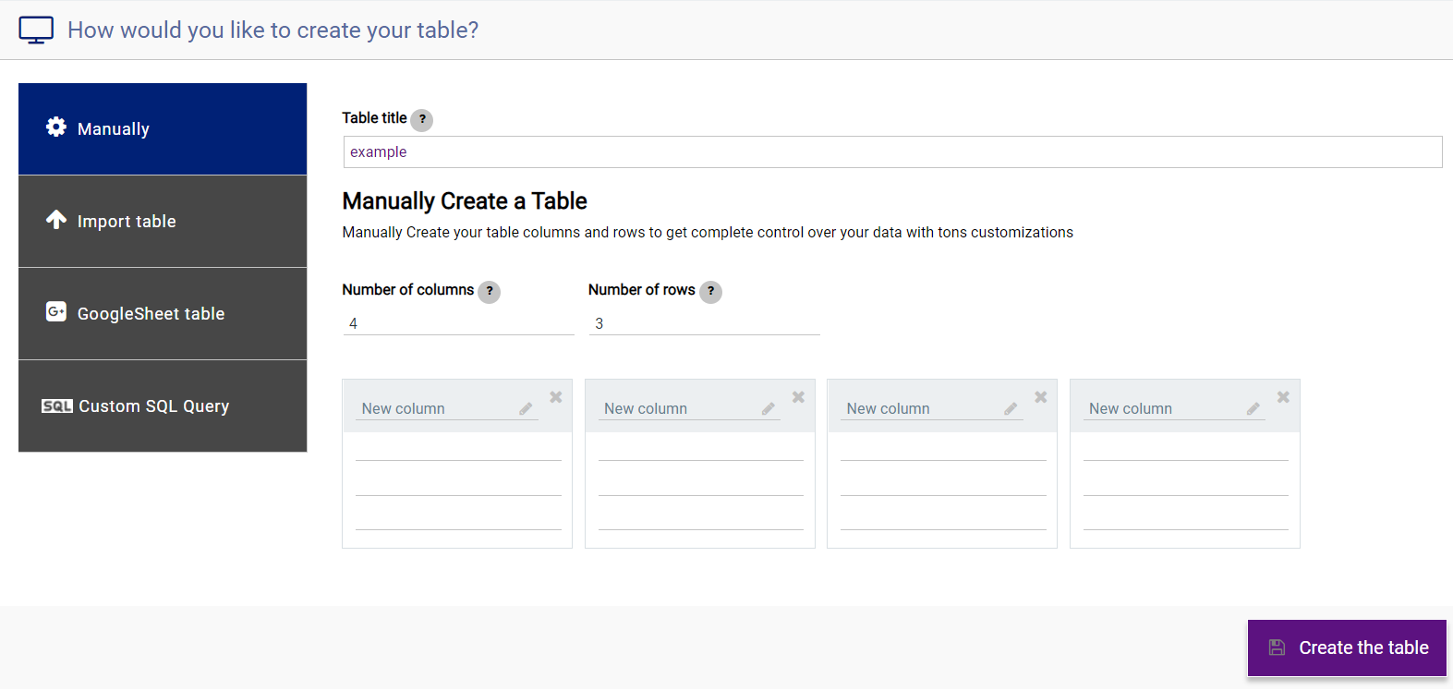Click the save disk icon on Create the table
Viewport: 1453px width, 690px height.
(1277, 648)
